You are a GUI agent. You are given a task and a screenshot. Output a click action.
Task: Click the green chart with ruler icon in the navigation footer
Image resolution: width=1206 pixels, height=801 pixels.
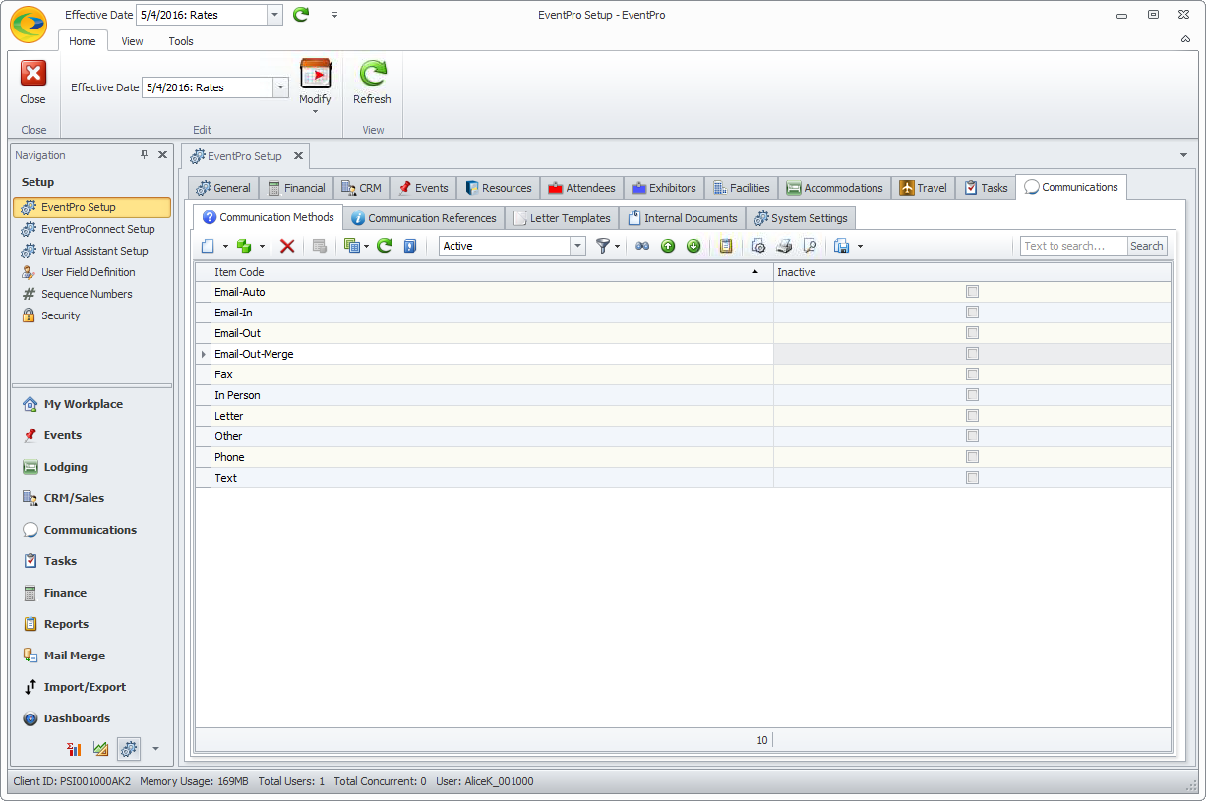click(100, 749)
